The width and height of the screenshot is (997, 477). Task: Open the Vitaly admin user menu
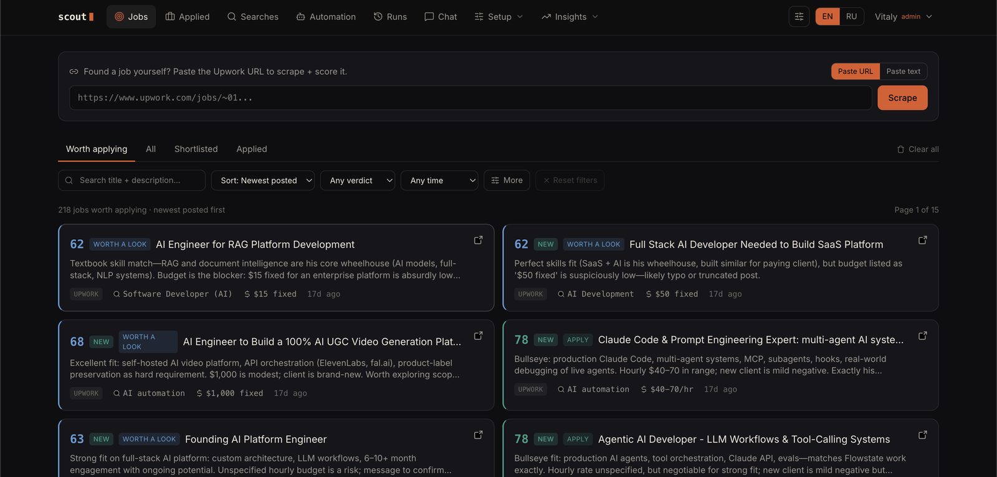pyautogui.click(x=904, y=17)
